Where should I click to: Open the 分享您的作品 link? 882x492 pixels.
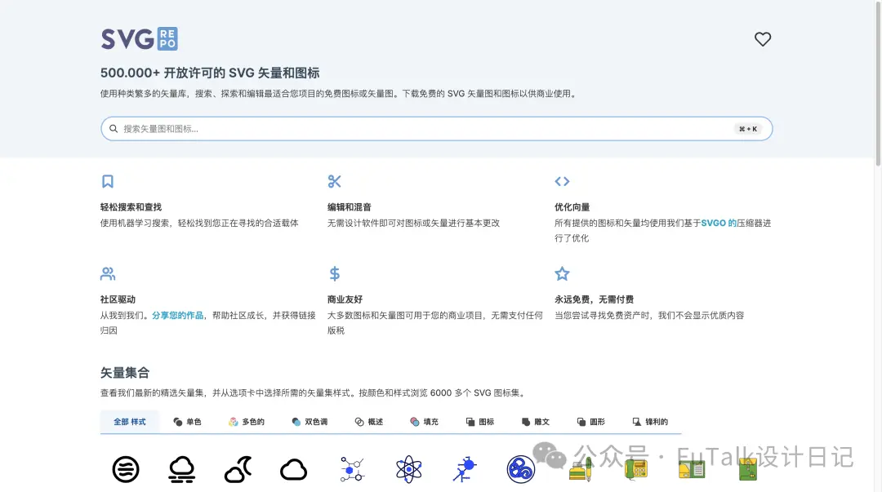coord(178,316)
